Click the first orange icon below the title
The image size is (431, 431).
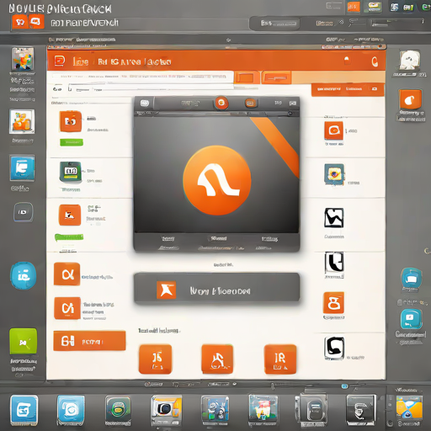[20, 22]
